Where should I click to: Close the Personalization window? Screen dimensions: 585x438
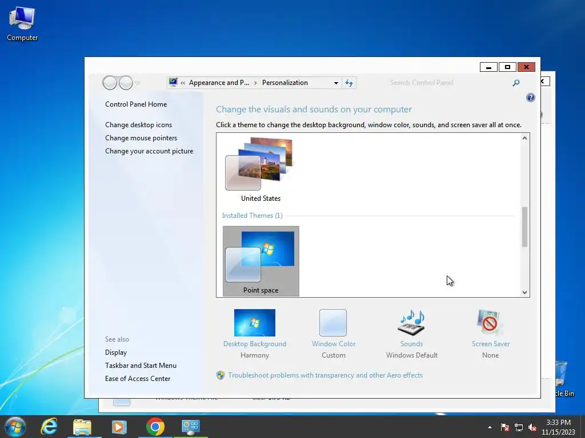point(526,67)
